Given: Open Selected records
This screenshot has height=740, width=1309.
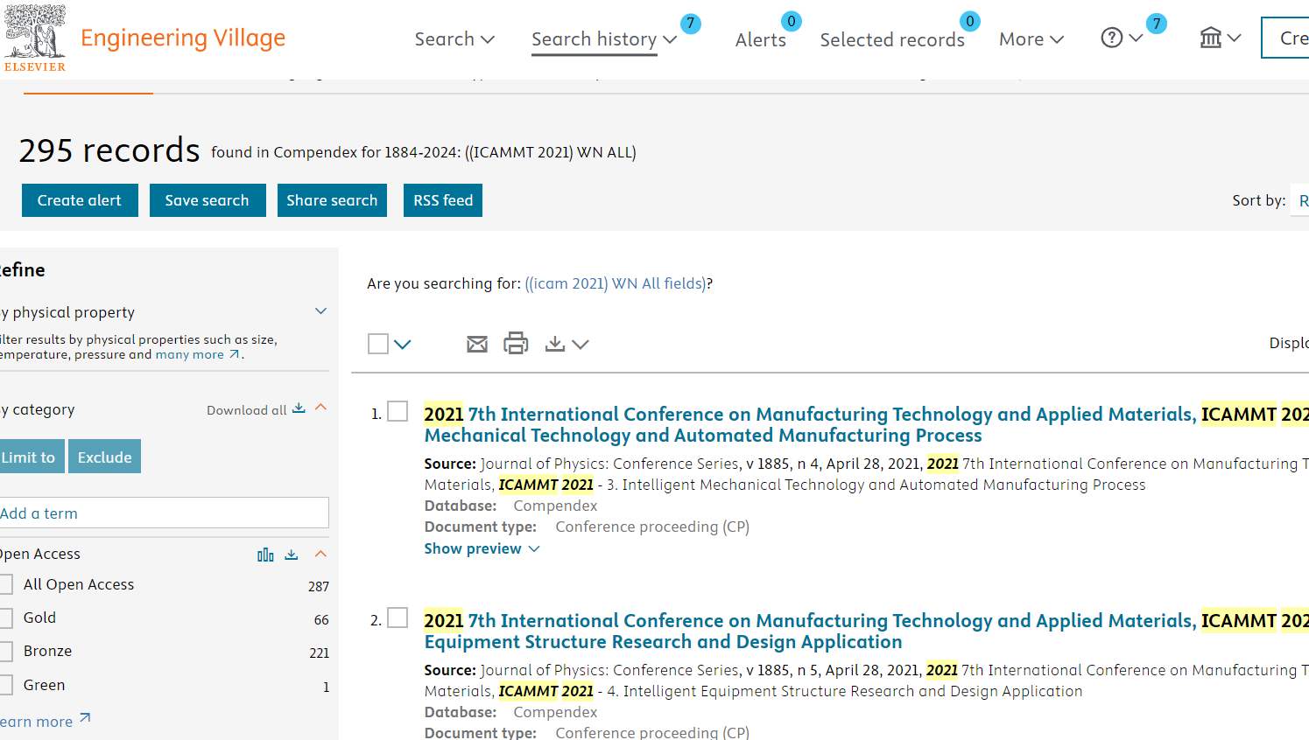Looking at the screenshot, I should pyautogui.click(x=892, y=39).
